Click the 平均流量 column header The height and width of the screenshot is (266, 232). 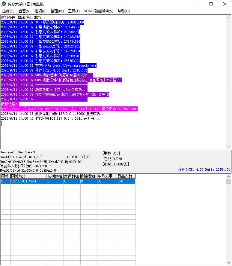(x=107, y=176)
